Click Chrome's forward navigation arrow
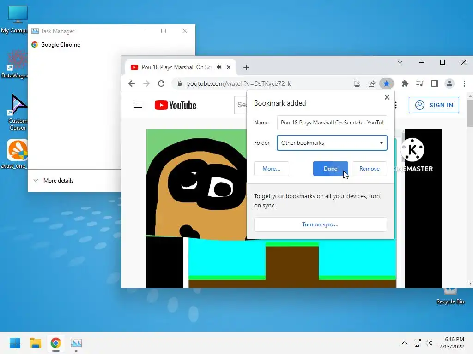This screenshot has height=354, width=473. (x=146, y=83)
